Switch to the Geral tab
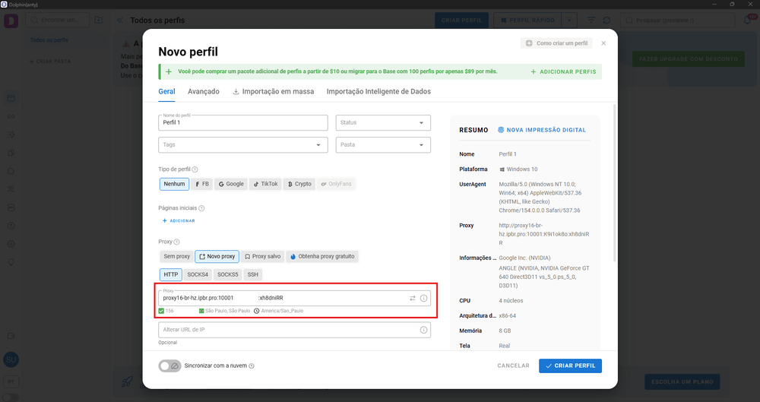760x402 pixels. pyautogui.click(x=166, y=92)
